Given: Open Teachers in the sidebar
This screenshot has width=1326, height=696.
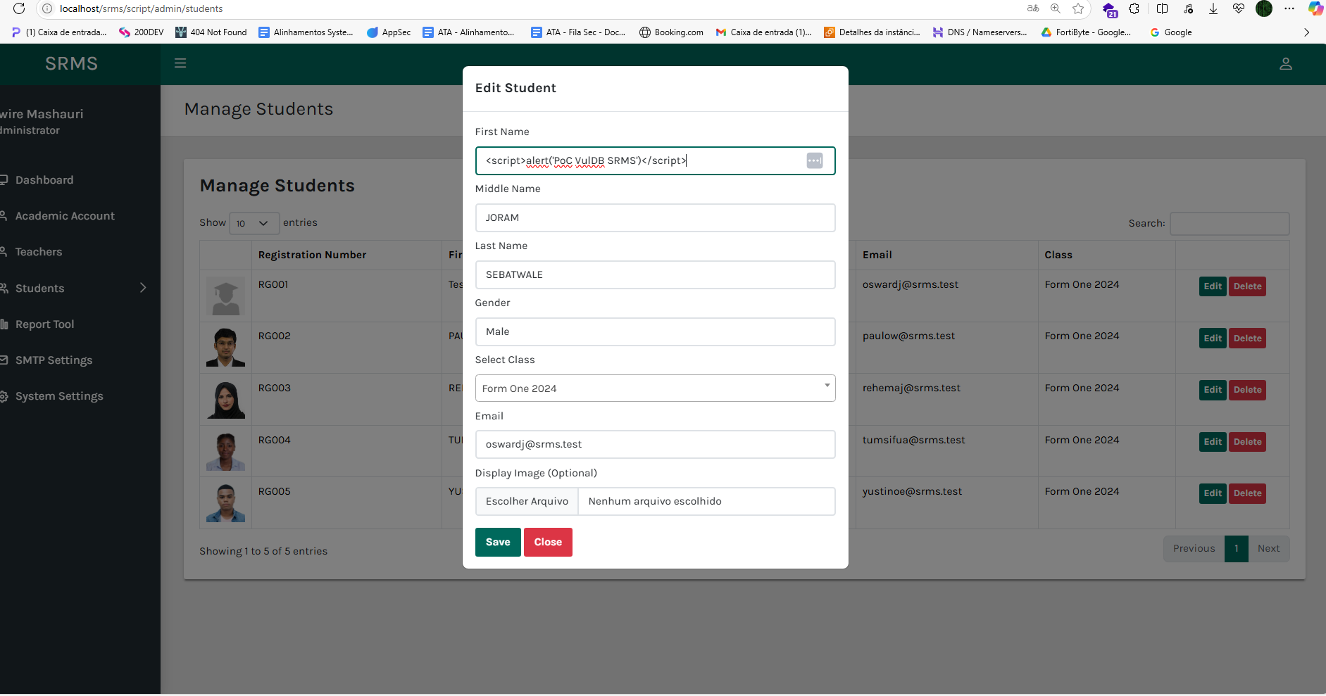Looking at the screenshot, I should (x=39, y=252).
